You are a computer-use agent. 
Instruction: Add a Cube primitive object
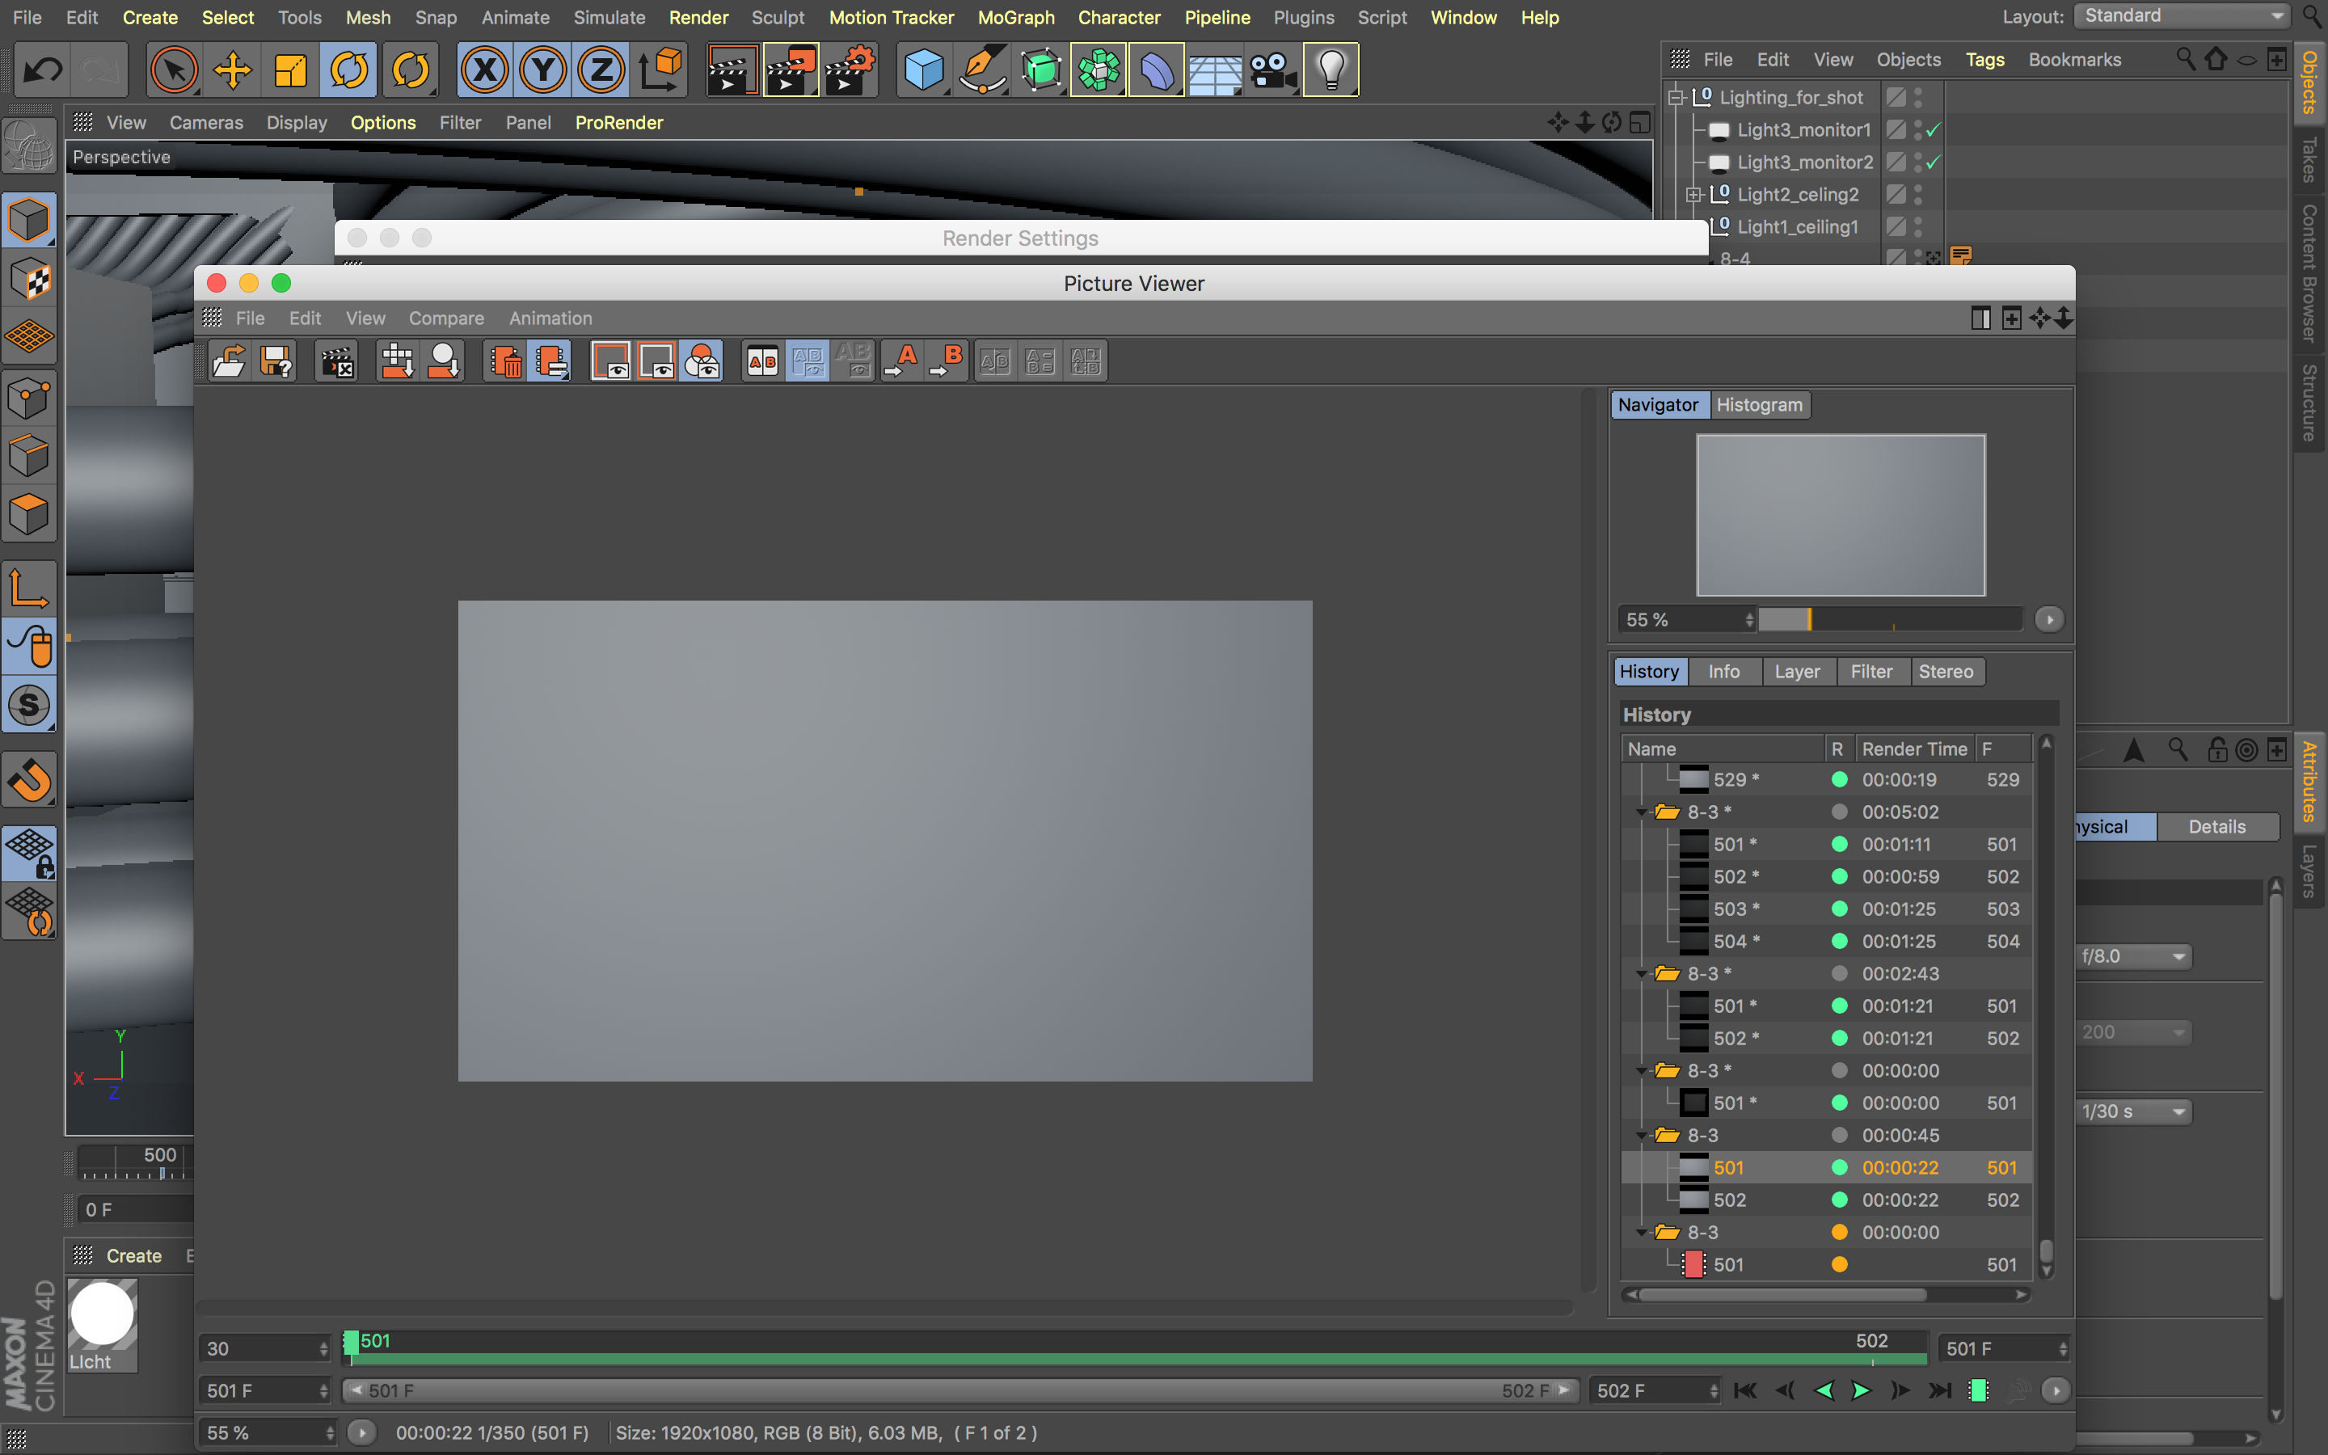923,70
